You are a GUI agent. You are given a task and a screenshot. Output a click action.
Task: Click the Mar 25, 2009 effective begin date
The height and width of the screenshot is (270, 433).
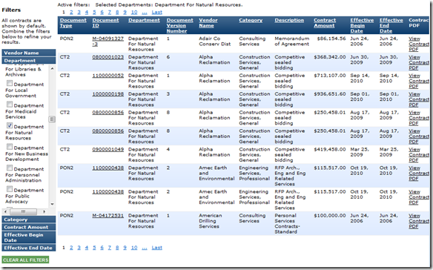point(360,152)
